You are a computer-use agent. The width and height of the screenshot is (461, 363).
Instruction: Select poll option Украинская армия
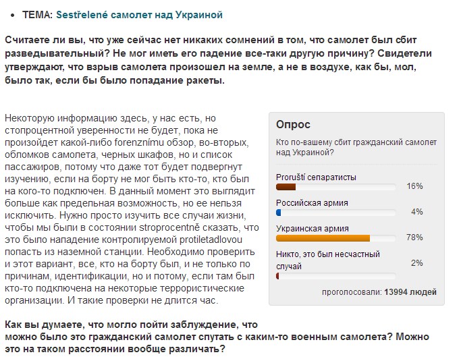click(x=313, y=228)
